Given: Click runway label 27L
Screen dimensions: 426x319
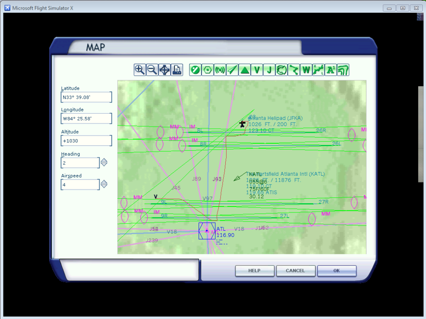Looking at the screenshot, I should (x=284, y=216).
